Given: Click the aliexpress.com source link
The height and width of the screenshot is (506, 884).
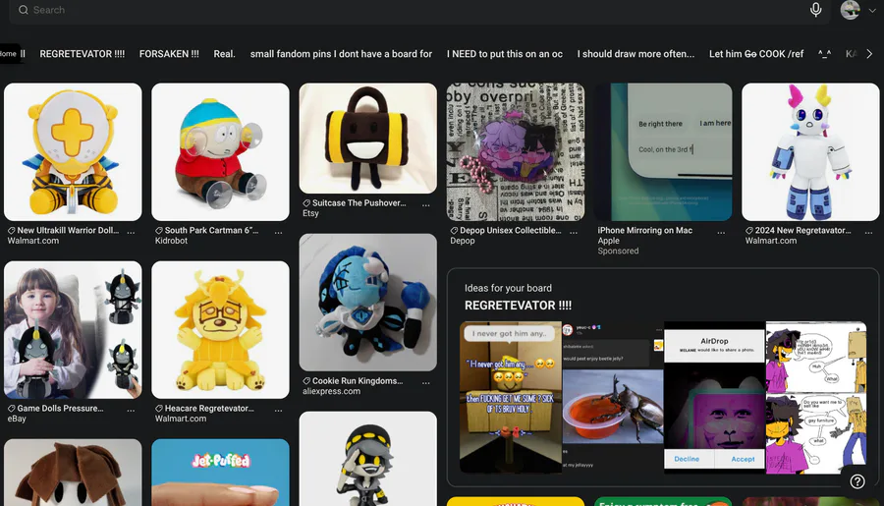Looking at the screenshot, I should click(x=332, y=391).
